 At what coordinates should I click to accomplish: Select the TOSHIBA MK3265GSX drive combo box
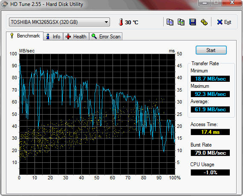(59, 22)
